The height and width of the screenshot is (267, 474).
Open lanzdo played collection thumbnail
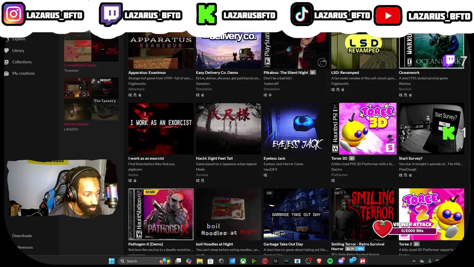coord(91,99)
